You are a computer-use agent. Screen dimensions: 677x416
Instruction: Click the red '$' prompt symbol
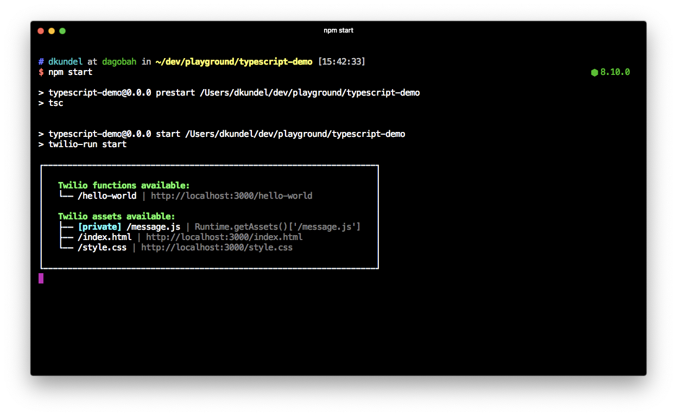click(41, 72)
